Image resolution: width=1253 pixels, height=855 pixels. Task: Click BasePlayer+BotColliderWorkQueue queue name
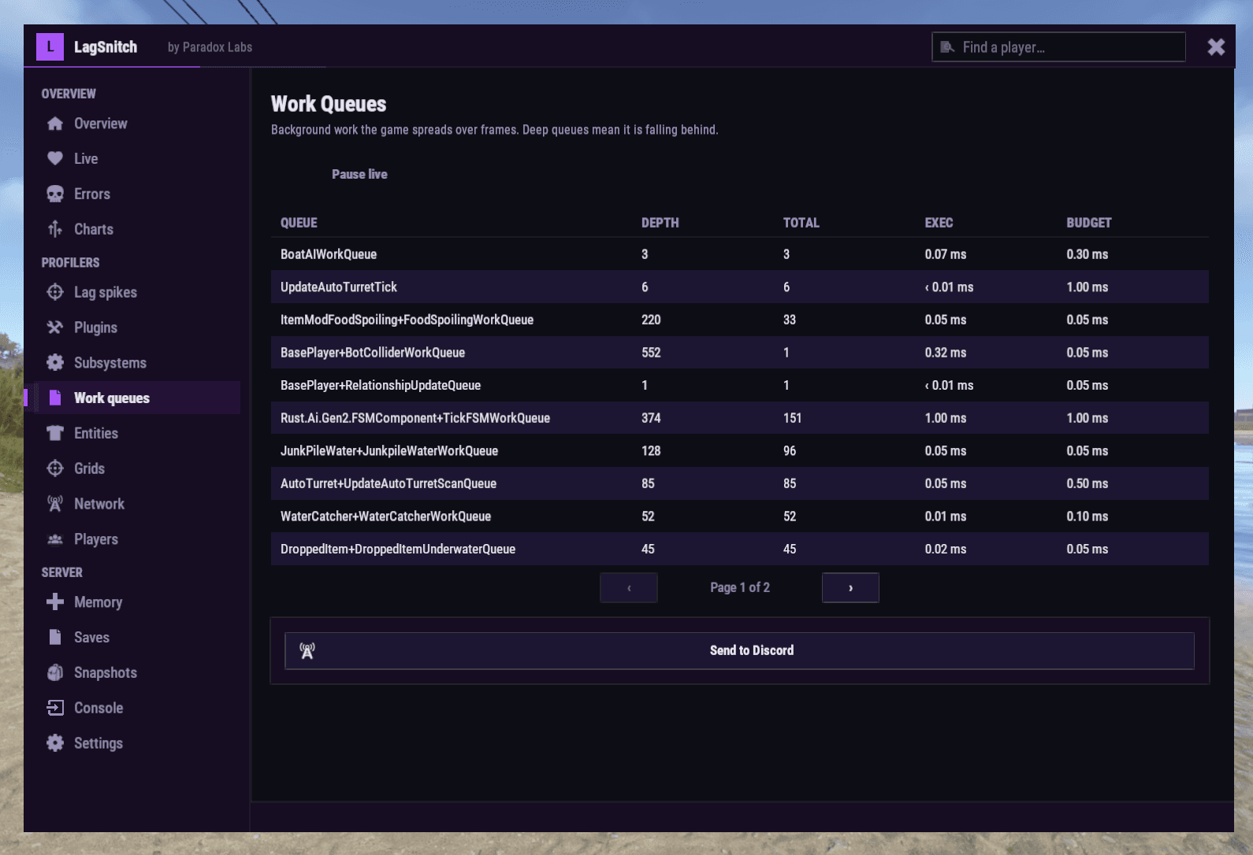(x=373, y=353)
